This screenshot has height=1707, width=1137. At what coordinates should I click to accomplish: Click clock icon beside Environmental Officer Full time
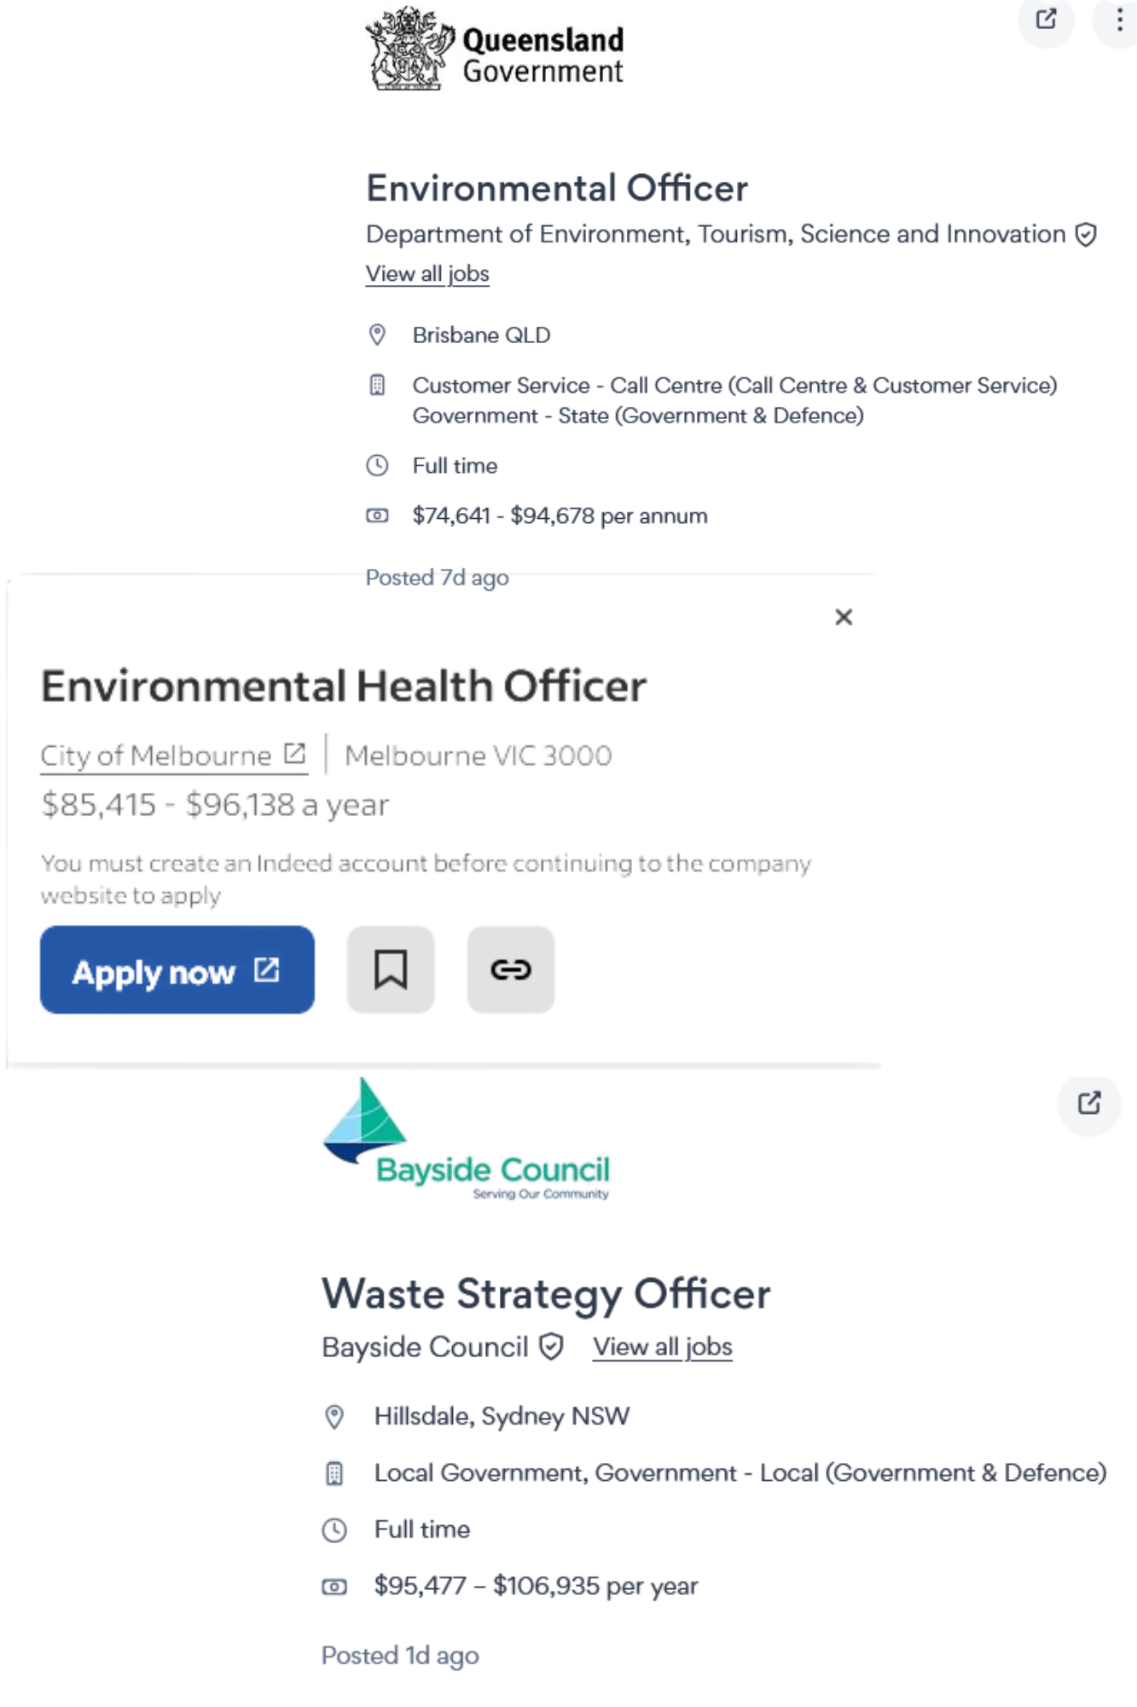pos(377,465)
